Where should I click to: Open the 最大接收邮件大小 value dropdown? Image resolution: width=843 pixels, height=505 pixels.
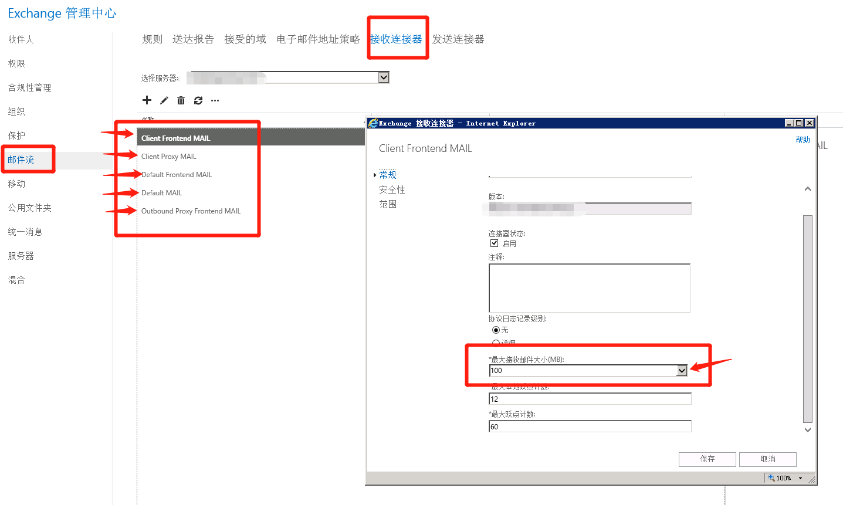(x=682, y=370)
